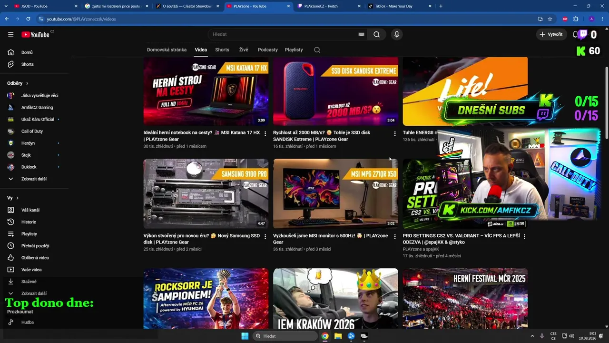This screenshot has width=609, height=343.
Task: Open the MSI Katana 17 HX thumbnail
Action: click(x=206, y=91)
